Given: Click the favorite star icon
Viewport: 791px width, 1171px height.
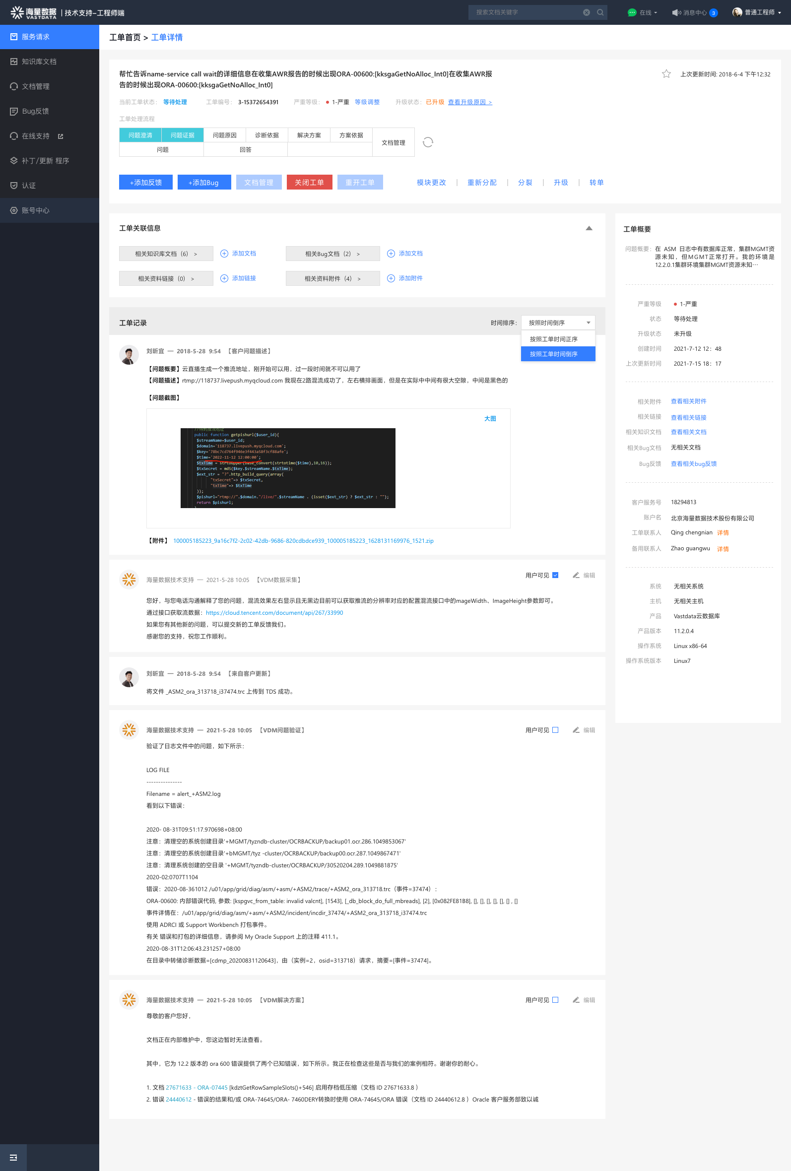Looking at the screenshot, I should tap(666, 74).
